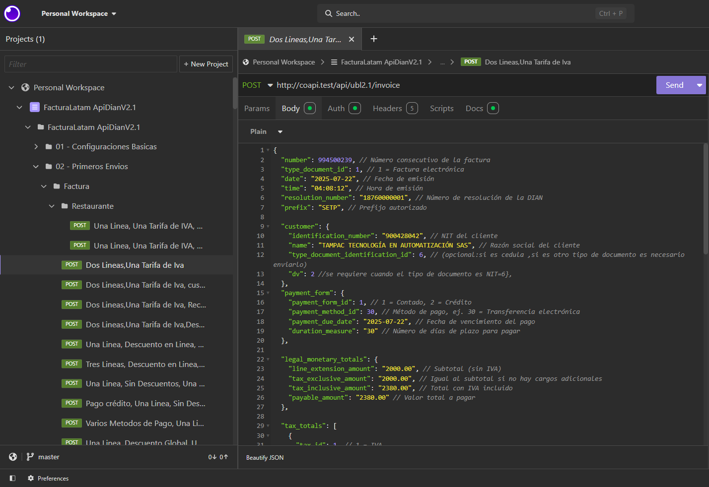The height and width of the screenshot is (487, 709).
Task: Collapse the Personal Workspace tree node
Action: (x=11, y=87)
